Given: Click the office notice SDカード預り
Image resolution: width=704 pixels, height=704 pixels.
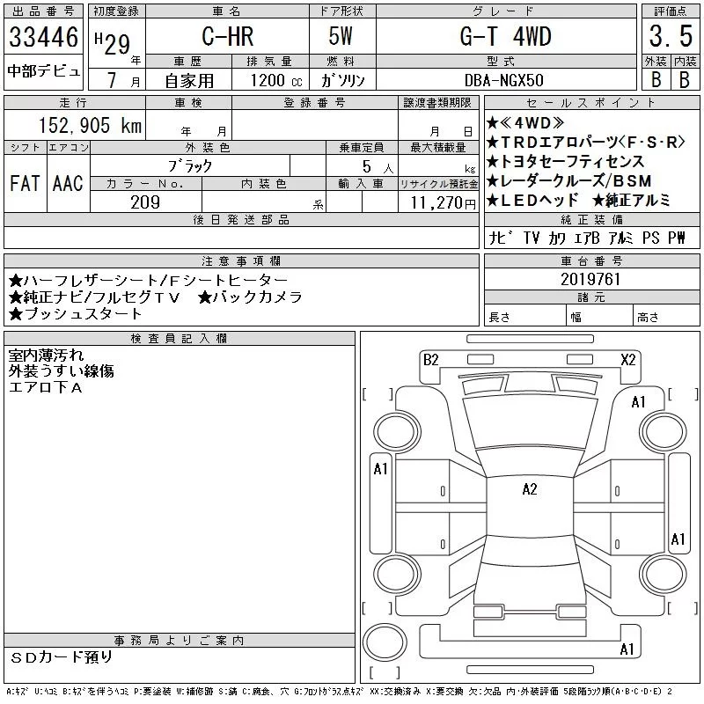Looking at the screenshot, I should point(61,656).
